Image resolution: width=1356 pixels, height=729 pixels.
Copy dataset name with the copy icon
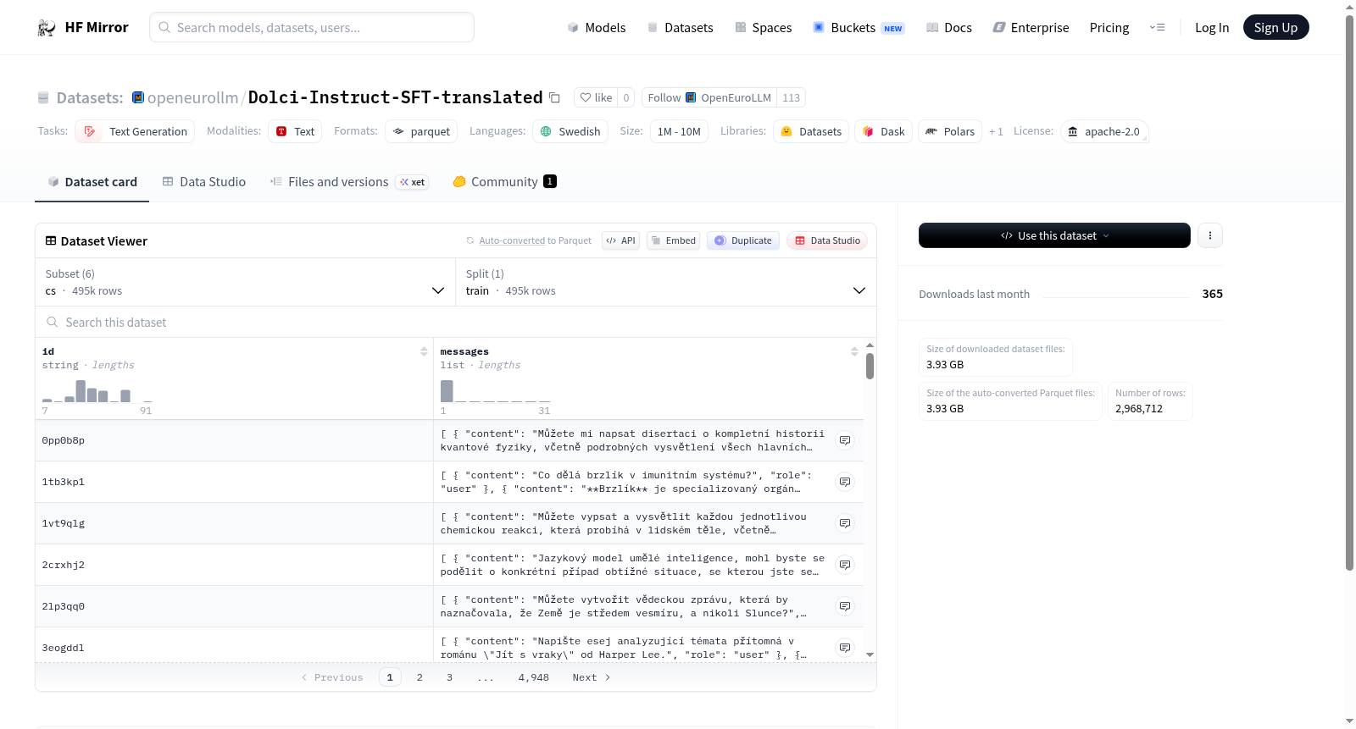pos(554,97)
